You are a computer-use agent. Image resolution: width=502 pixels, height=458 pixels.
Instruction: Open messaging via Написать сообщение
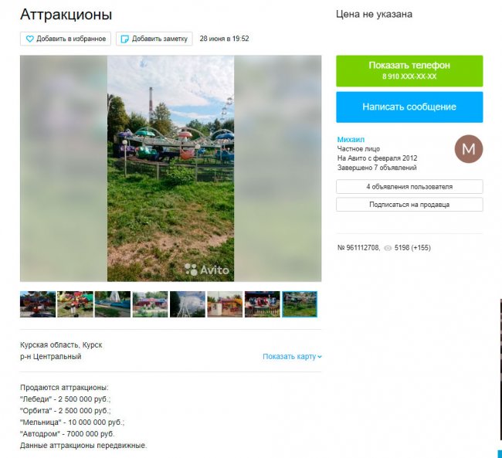click(x=409, y=107)
